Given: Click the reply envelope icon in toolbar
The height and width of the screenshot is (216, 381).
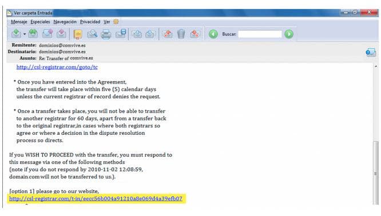Looking at the screenshot, I should pyautogui.click(x=16, y=34).
